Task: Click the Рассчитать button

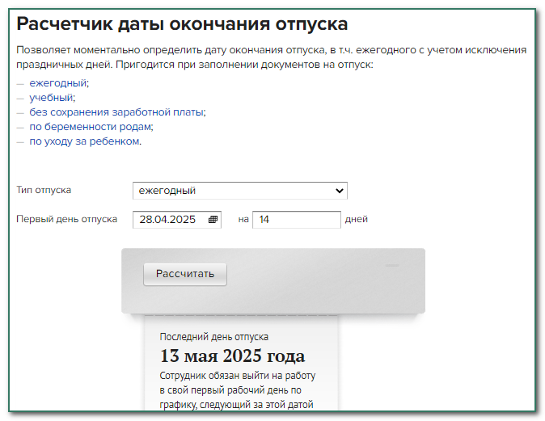Action: click(x=185, y=274)
